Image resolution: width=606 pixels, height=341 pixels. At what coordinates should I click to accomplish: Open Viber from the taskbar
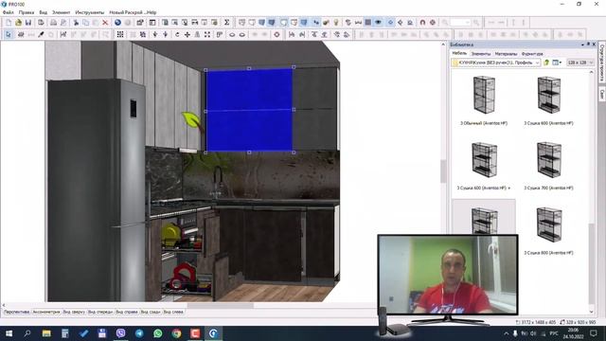[x=120, y=332]
